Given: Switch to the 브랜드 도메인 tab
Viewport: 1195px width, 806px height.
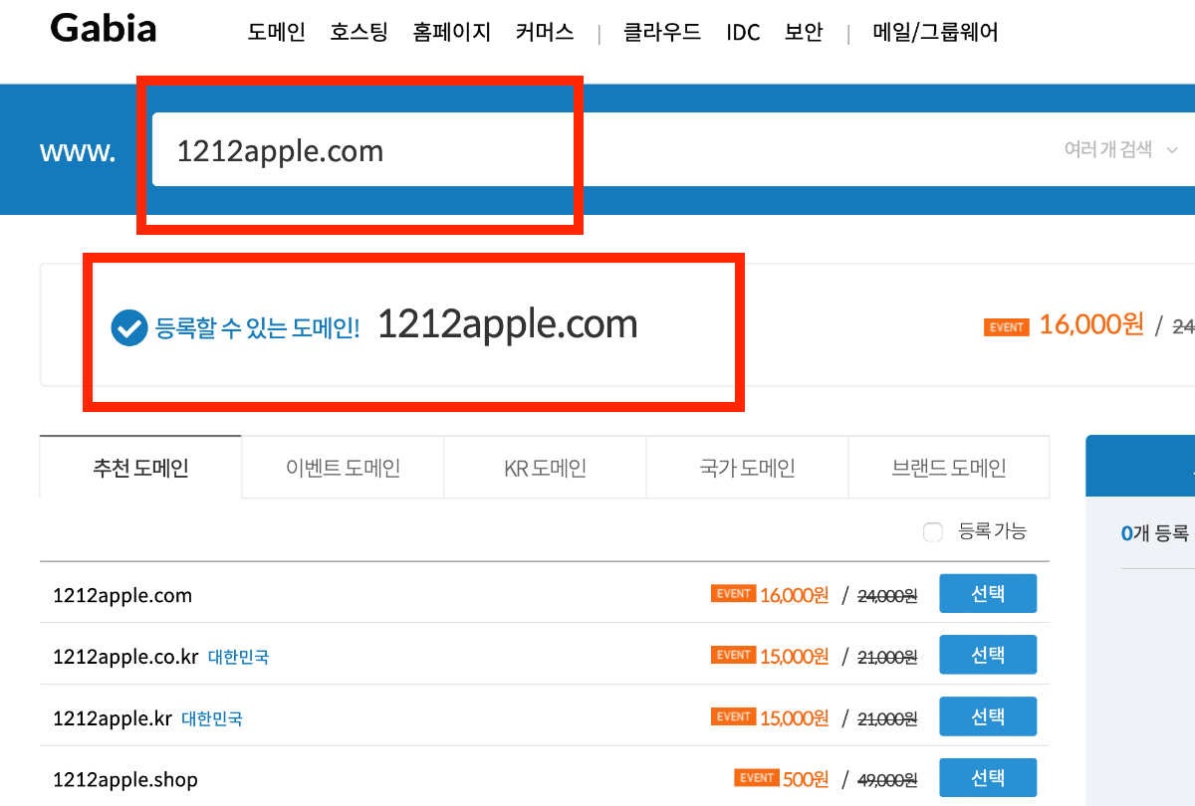Looking at the screenshot, I should [949, 467].
